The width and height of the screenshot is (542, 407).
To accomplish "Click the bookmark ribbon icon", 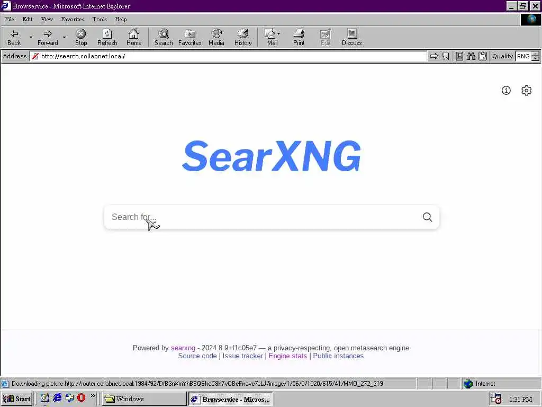I will 446,56.
